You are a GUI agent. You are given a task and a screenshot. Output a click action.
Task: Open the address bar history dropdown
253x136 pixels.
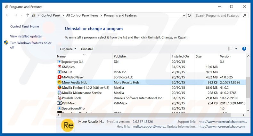pyautogui.click(x=184, y=15)
